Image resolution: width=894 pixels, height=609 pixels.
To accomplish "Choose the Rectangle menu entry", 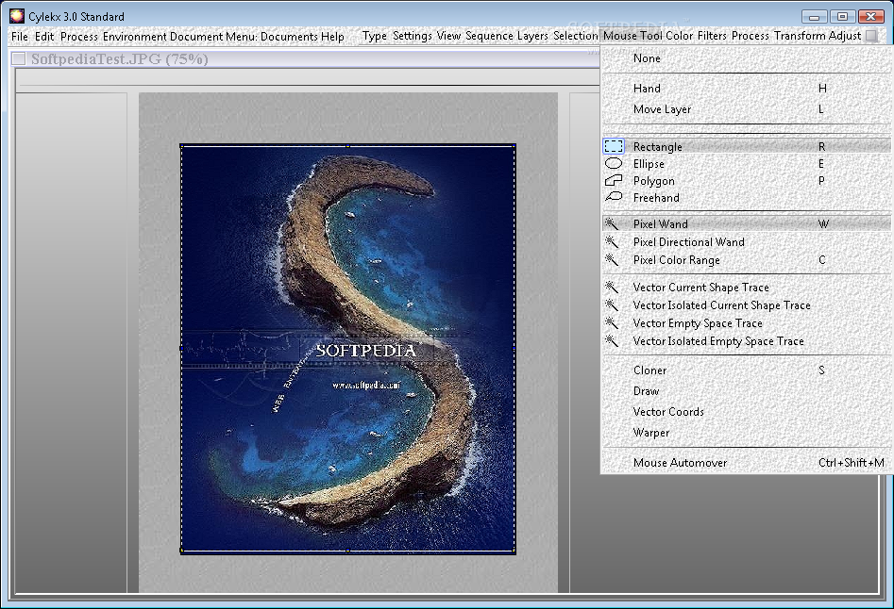I will [x=746, y=146].
